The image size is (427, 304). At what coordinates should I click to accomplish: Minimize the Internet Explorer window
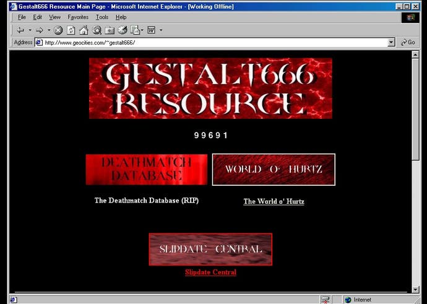pos(399,6)
